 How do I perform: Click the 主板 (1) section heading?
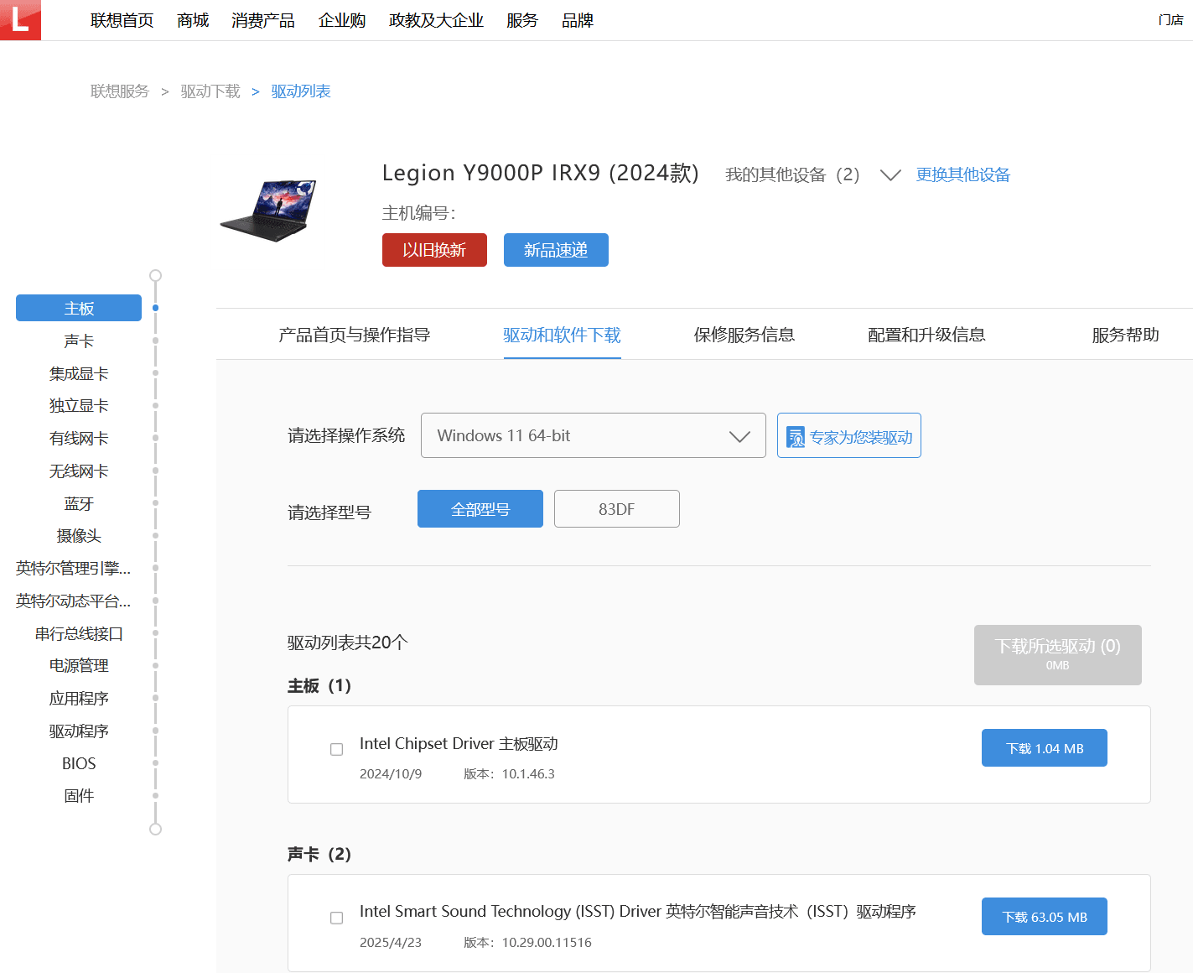(x=319, y=686)
